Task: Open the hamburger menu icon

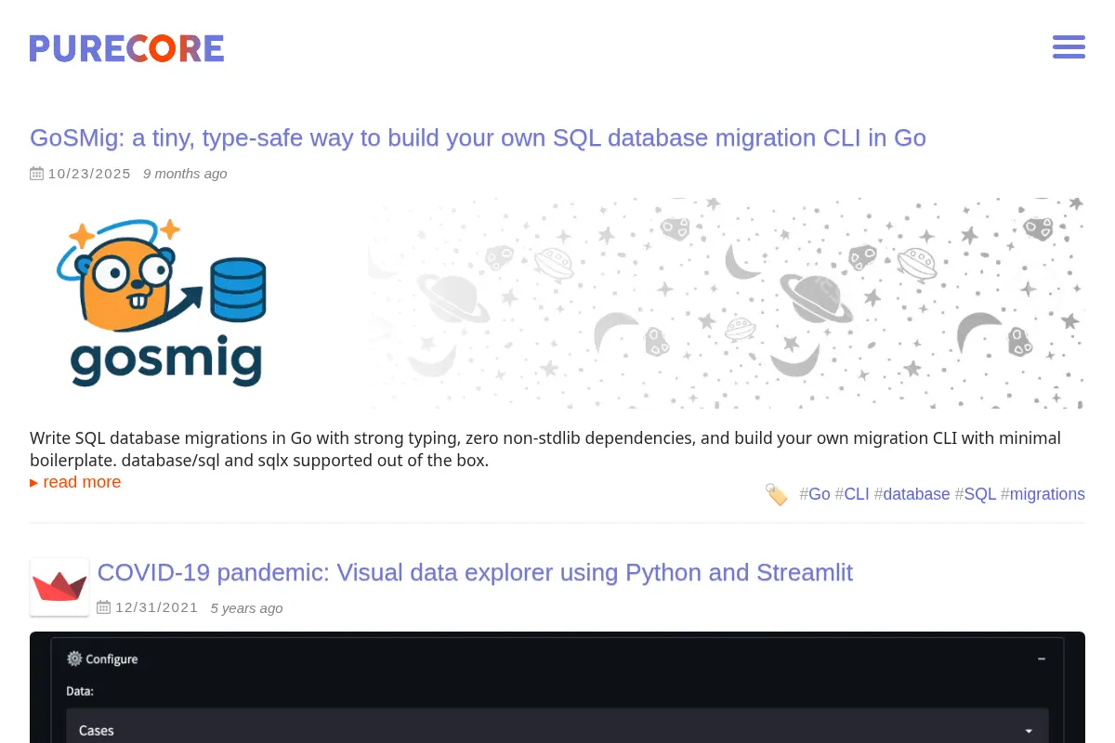Action: tap(1069, 47)
